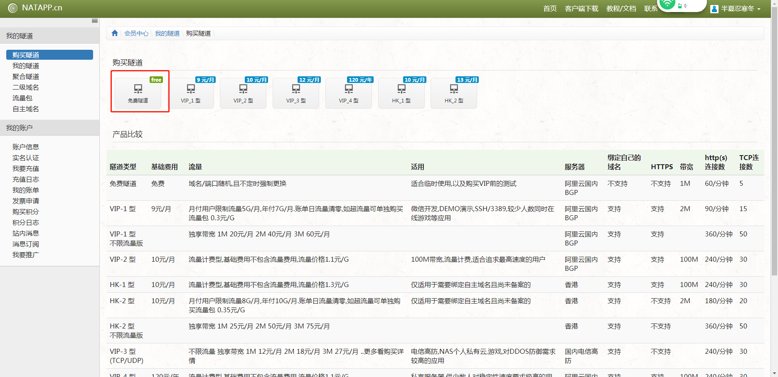Click the 适合临时使用 description cell
The width and height of the screenshot is (778, 377).
(463, 184)
